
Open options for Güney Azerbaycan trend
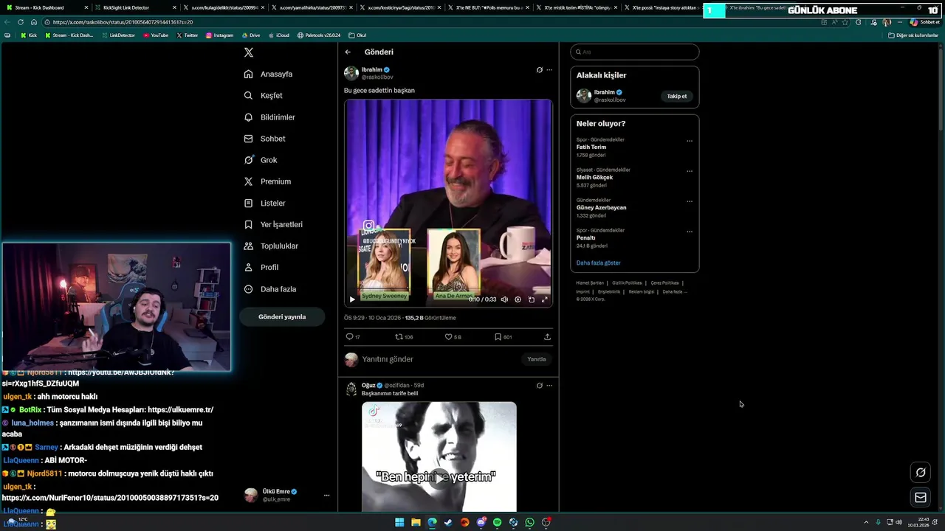pyautogui.click(x=690, y=201)
